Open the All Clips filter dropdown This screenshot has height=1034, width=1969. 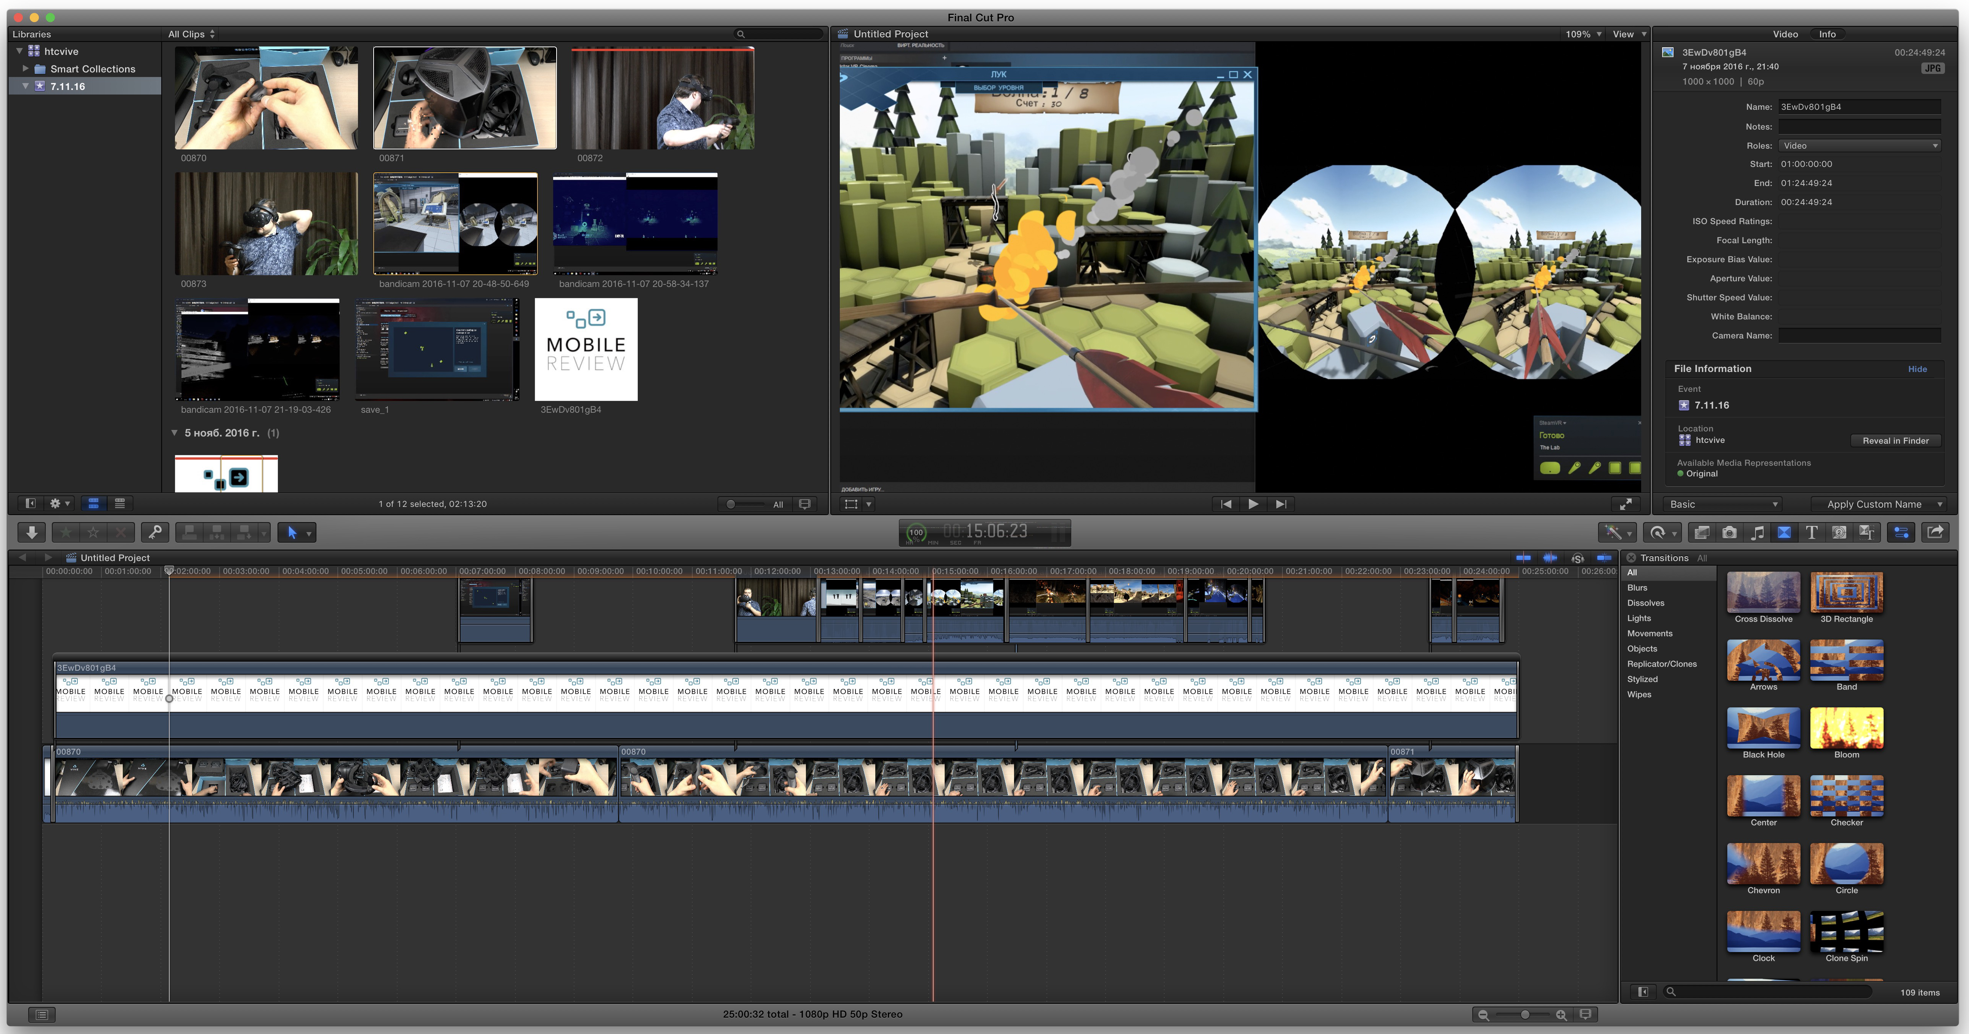pos(192,34)
